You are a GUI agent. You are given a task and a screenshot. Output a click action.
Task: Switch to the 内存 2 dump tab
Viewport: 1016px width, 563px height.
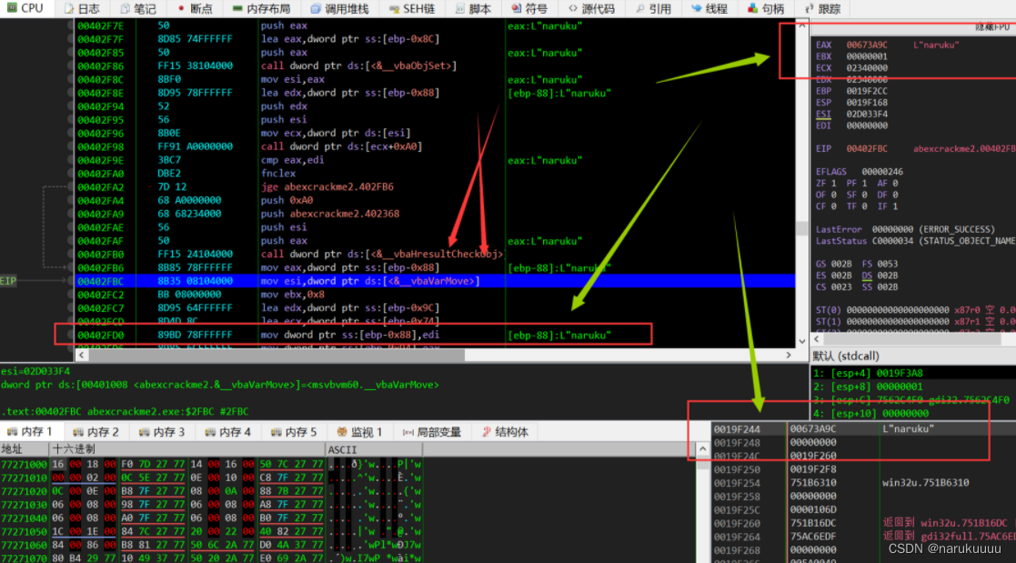coord(96,431)
